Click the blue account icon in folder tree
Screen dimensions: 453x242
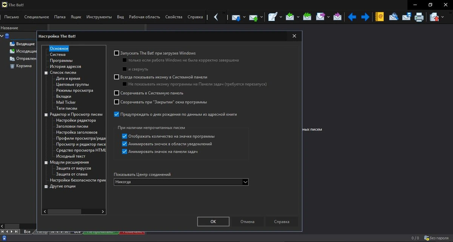pyautogui.click(x=7, y=36)
